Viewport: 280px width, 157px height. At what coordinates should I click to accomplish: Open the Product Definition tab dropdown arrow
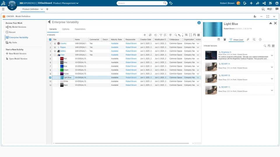click(42, 9)
